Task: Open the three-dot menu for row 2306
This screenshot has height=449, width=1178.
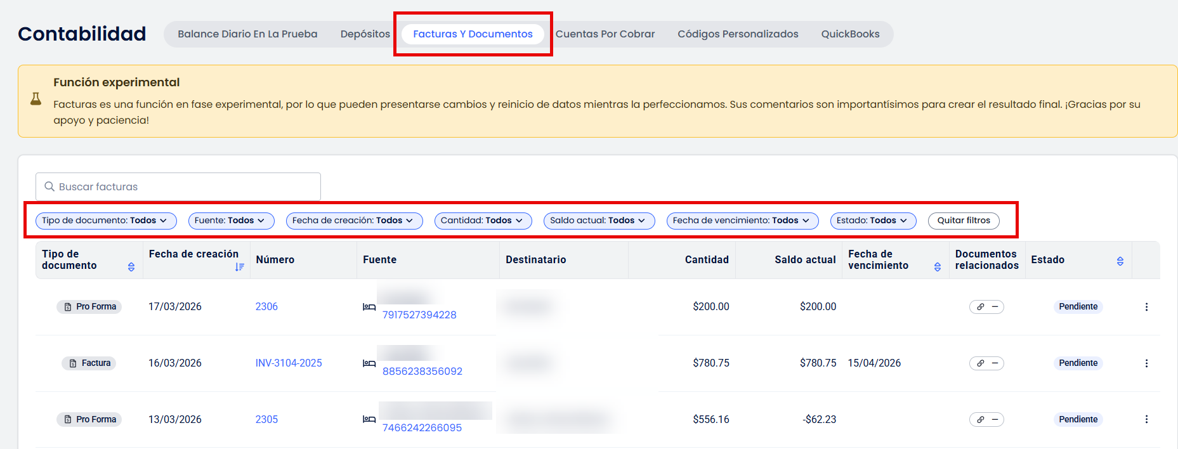Action: click(x=1146, y=307)
